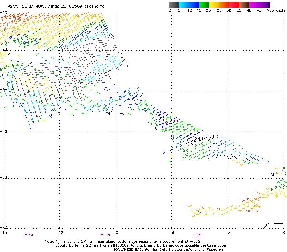The width and height of the screenshot is (287, 252).
Task: Click the coastline segment near -70 latitude
Action: [x=273, y=225]
